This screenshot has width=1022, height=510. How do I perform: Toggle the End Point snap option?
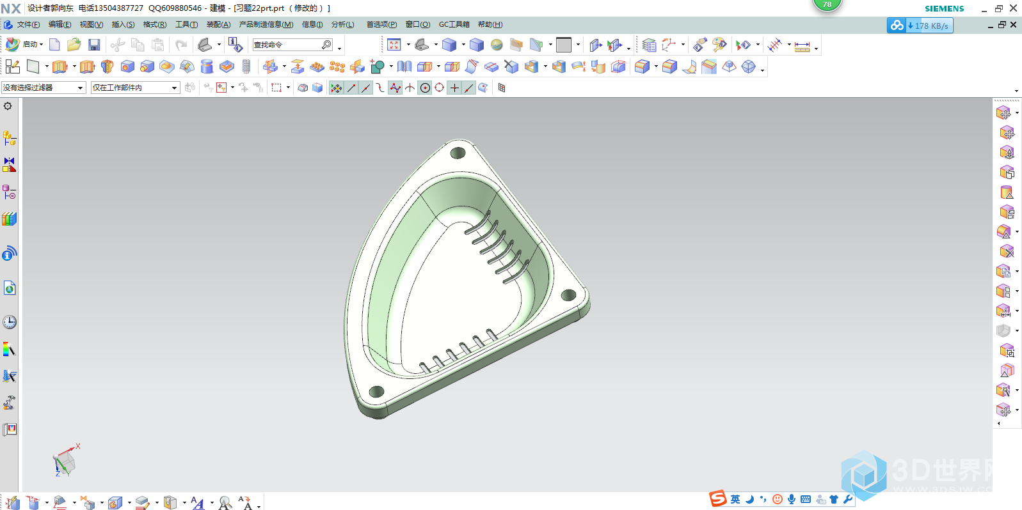[351, 88]
